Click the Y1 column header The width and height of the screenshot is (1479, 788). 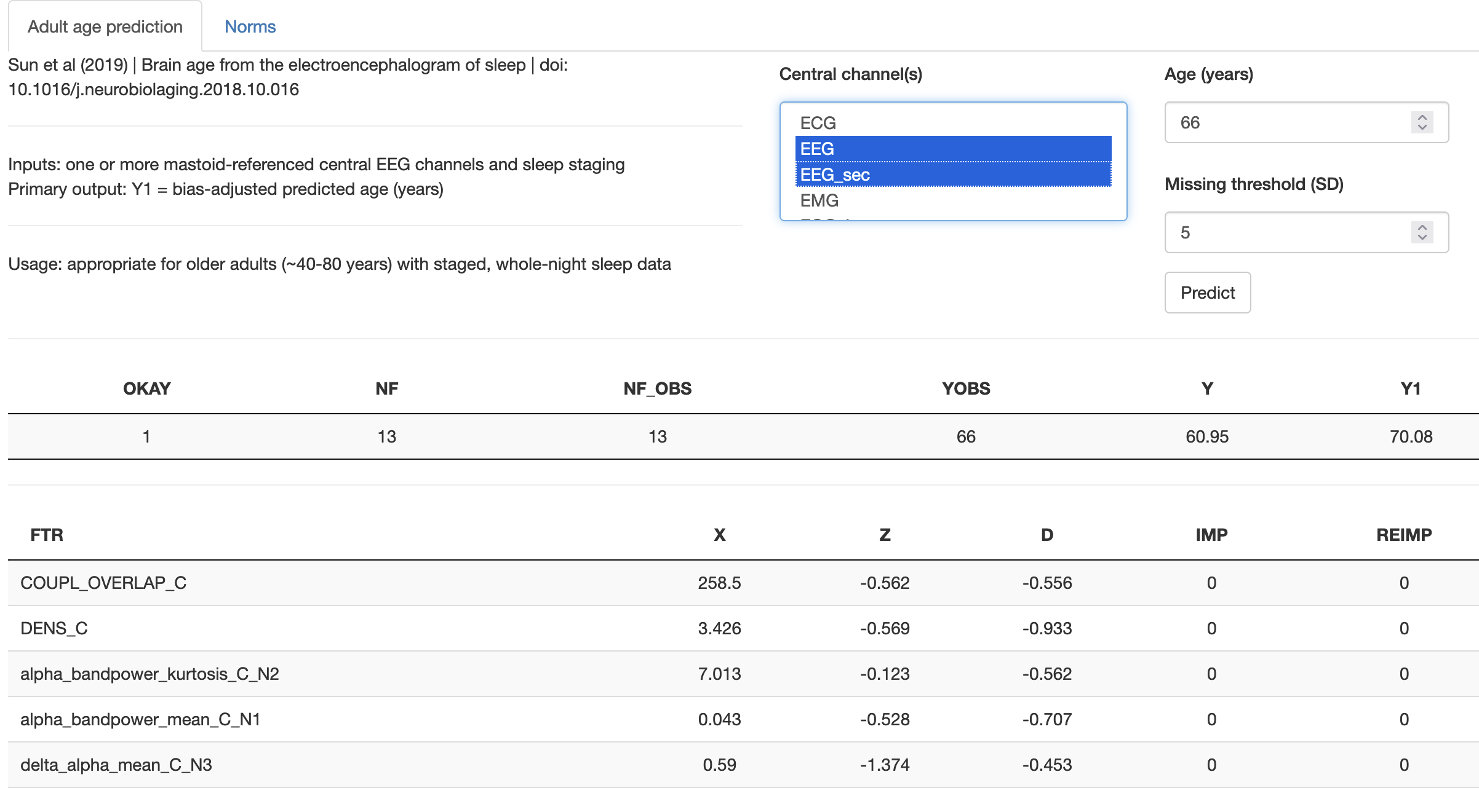(x=1410, y=388)
